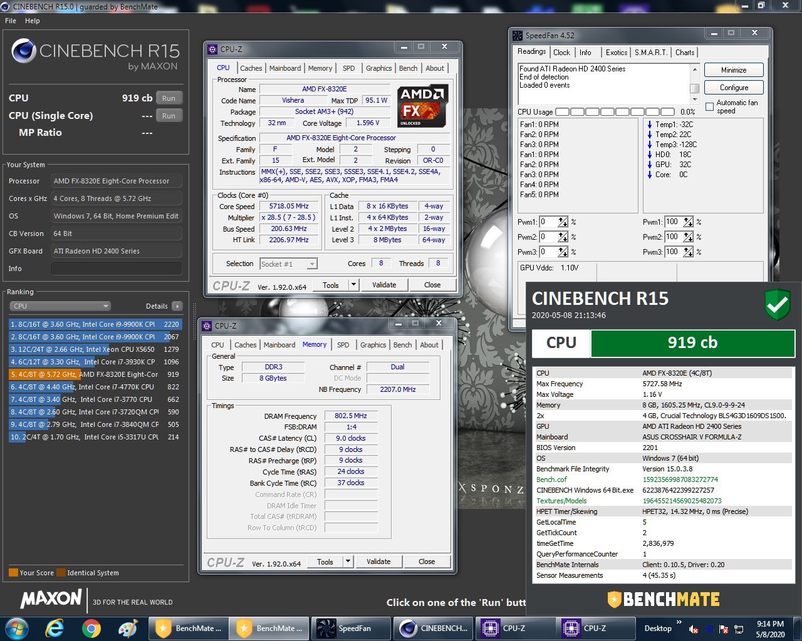802x641 pixels.
Task: Open SPD tab in lower CPU-Z
Action: coord(343,345)
